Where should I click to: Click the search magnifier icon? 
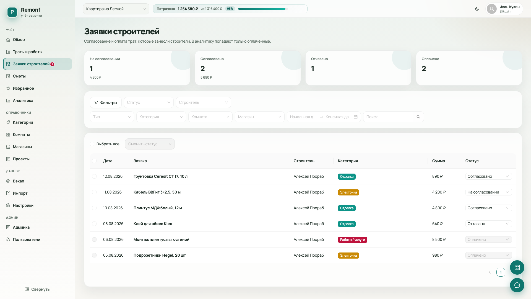pyautogui.click(x=418, y=117)
